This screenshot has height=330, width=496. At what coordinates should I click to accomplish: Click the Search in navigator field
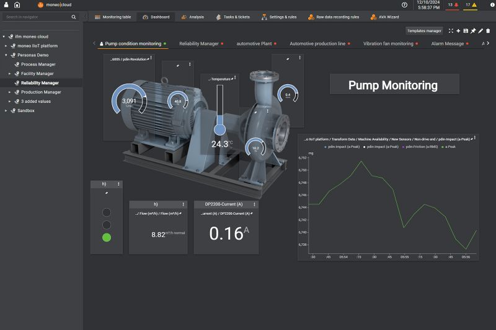(37, 17)
